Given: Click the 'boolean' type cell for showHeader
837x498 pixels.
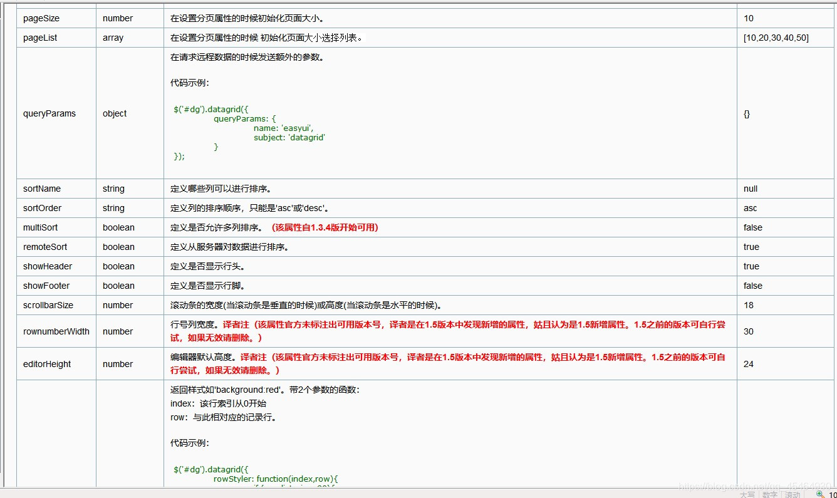Looking at the screenshot, I should coord(130,266).
